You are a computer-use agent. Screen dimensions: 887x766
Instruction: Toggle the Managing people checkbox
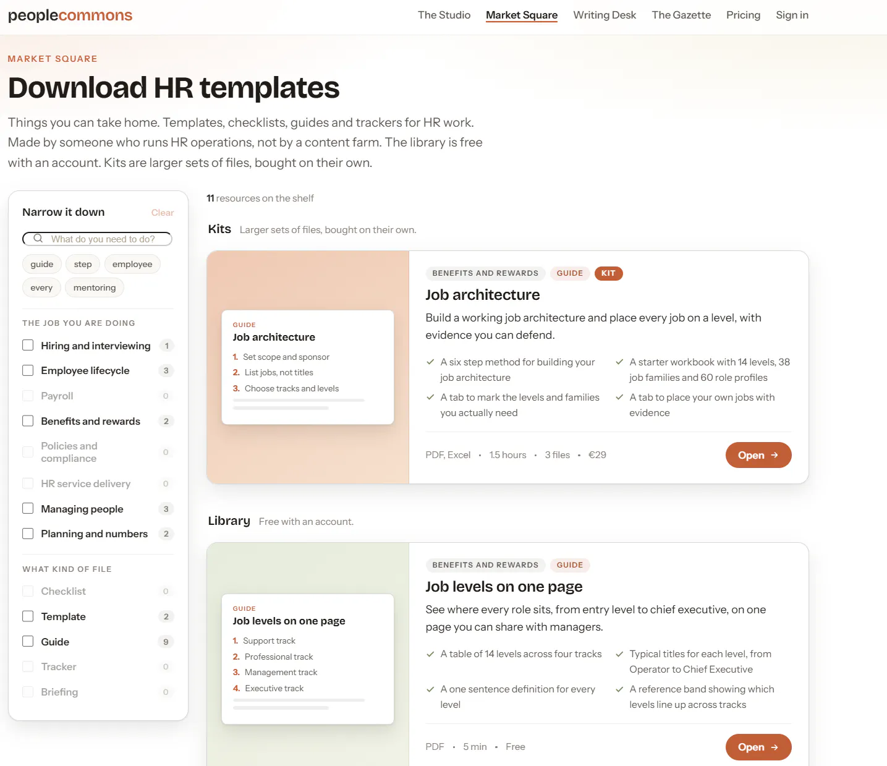28,508
